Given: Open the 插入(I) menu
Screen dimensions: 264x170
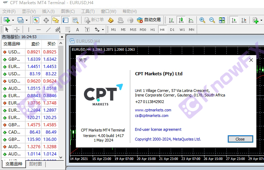Looking at the screenshot, I should 48,11.
